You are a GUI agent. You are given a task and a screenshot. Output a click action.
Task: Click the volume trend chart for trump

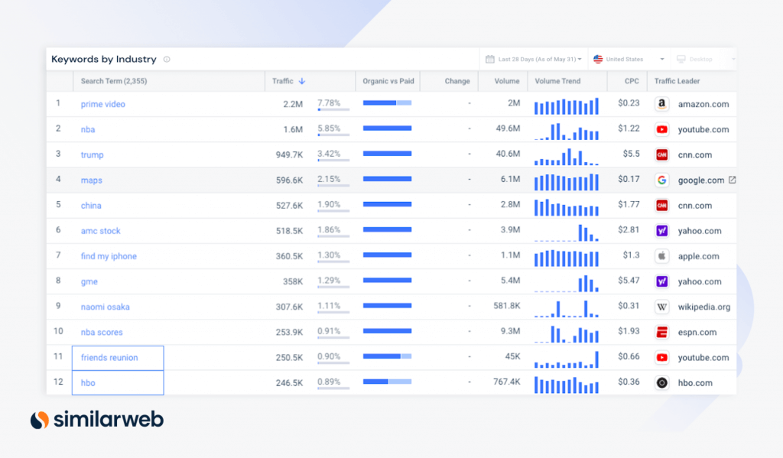(x=567, y=156)
